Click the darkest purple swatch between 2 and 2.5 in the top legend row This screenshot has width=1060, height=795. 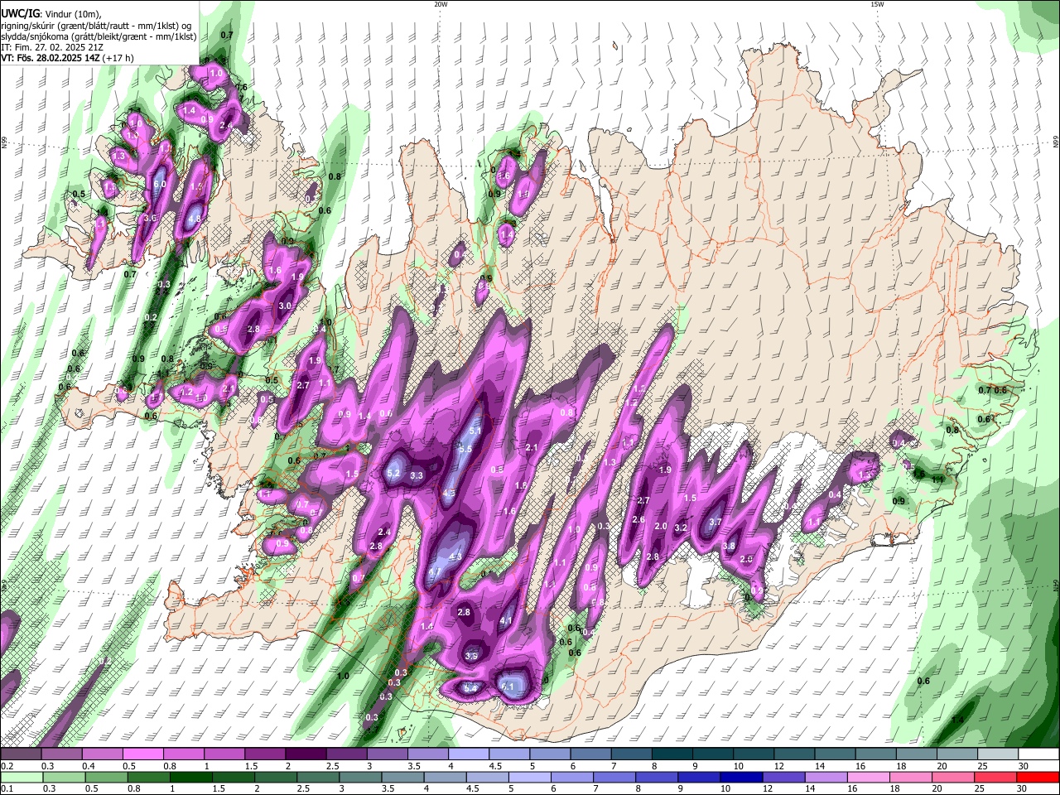305,754
